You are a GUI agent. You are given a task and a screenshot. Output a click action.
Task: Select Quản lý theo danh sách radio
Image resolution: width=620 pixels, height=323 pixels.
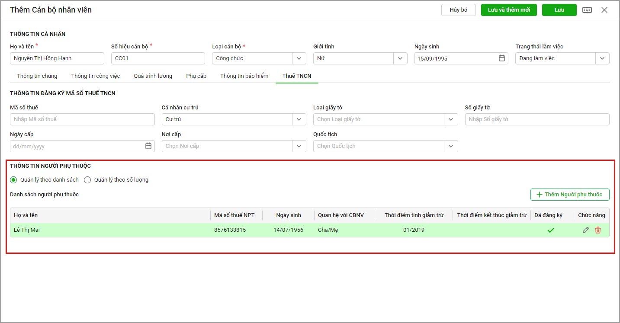13,180
